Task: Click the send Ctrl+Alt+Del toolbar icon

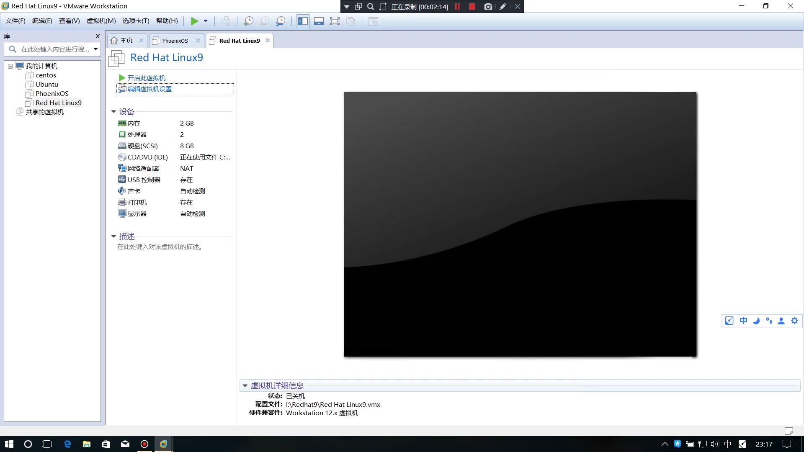Action: click(x=226, y=21)
